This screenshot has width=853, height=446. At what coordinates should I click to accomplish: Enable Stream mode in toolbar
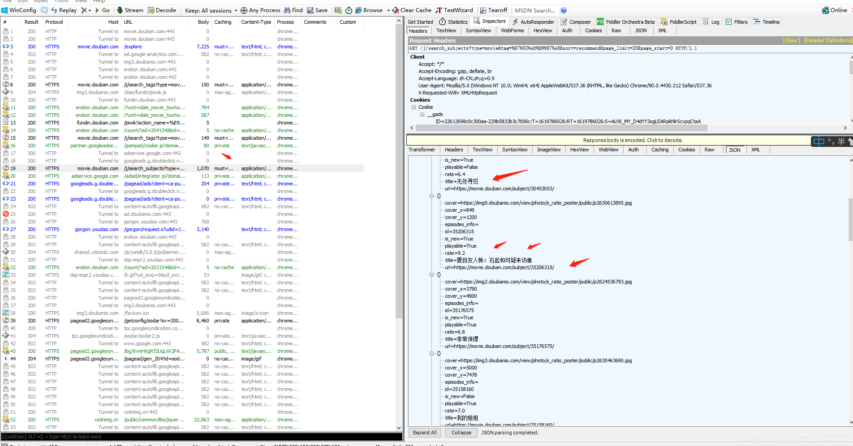[130, 10]
